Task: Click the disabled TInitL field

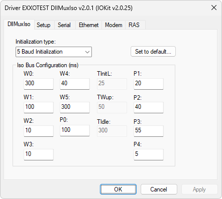Action: click(x=112, y=84)
